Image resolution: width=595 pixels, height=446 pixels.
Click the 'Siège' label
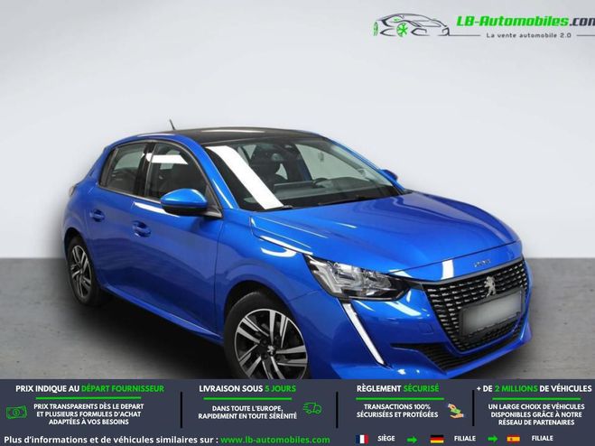(x=386, y=439)
